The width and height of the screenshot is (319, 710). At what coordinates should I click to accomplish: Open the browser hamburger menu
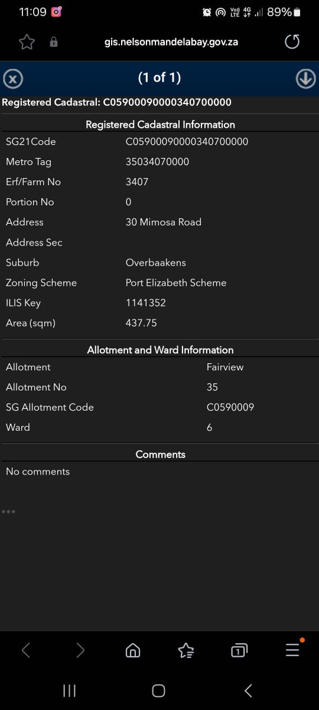tap(292, 649)
